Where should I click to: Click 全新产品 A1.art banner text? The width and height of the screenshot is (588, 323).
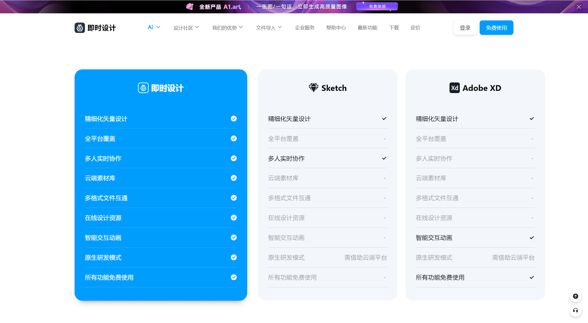tap(220, 7)
